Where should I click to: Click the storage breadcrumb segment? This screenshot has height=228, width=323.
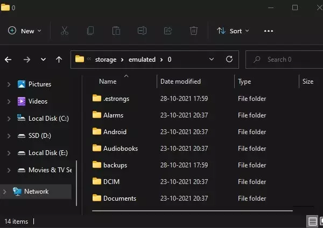[x=106, y=60]
